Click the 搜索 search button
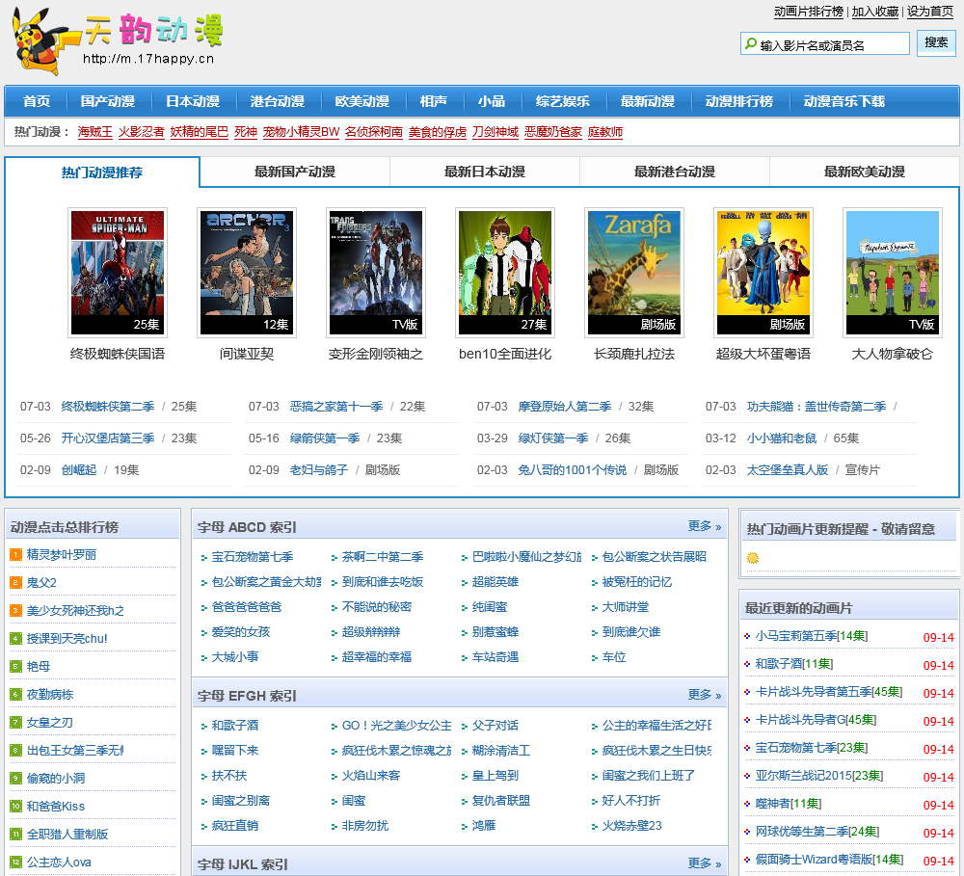This screenshot has width=964, height=876. tap(936, 42)
